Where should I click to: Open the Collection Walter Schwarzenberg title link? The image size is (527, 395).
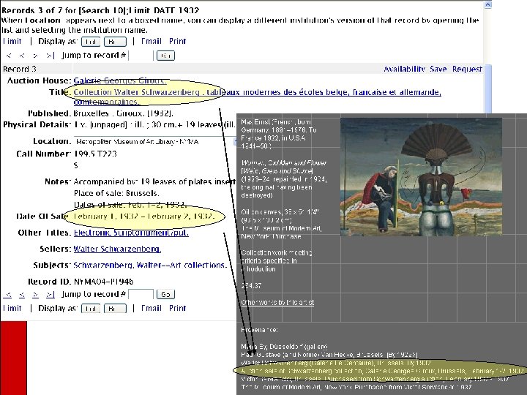tap(257, 97)
